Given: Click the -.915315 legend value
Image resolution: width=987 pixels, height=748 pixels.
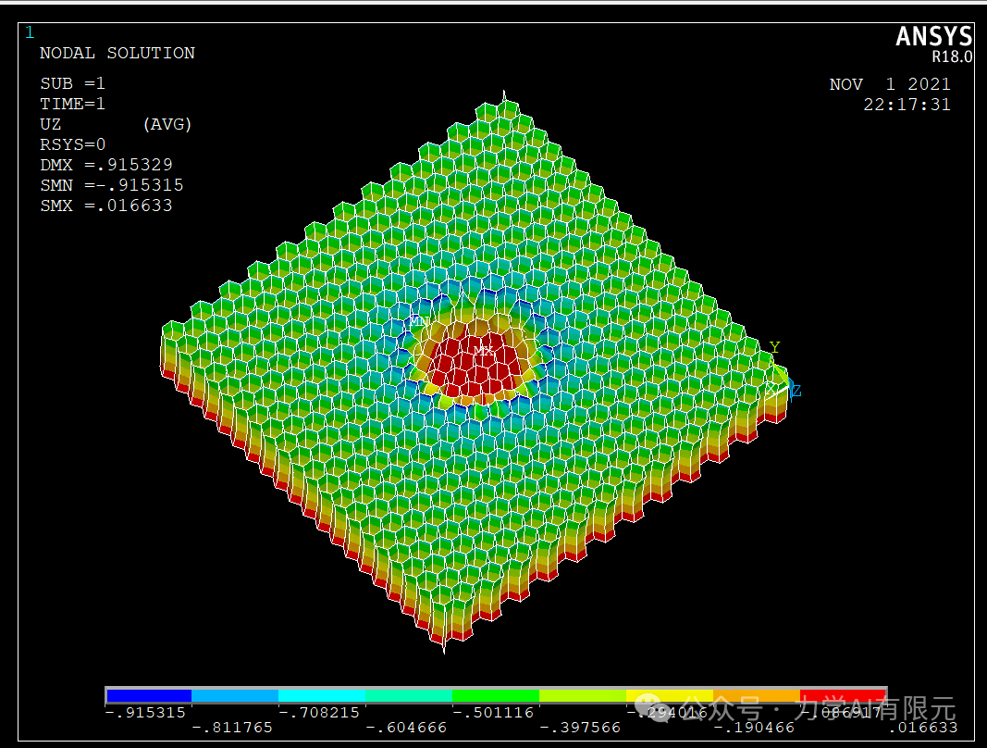Looking at the screenshot, I should click(x=145, y=713).
